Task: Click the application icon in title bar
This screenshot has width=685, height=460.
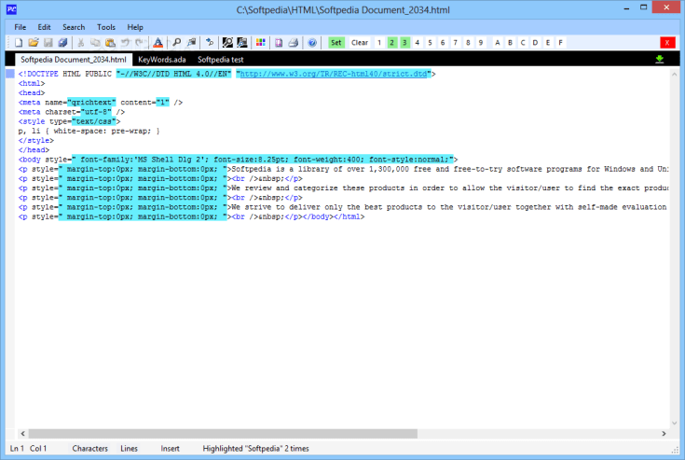Action: (x=11, y=9)
